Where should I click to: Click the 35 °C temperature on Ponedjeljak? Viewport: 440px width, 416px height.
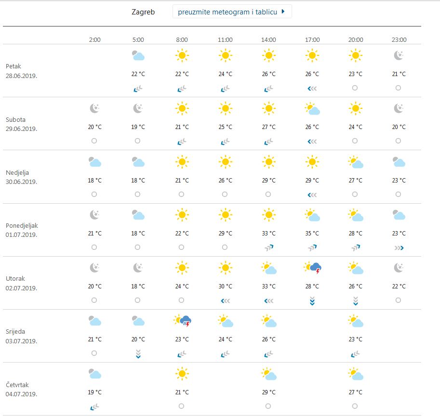click(312, 233)
